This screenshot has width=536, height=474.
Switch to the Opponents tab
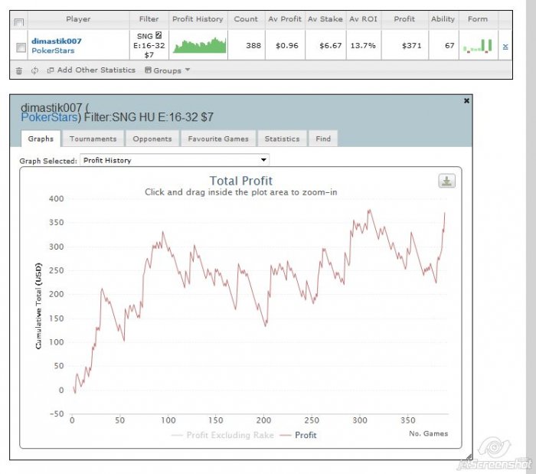pos(152,139)
